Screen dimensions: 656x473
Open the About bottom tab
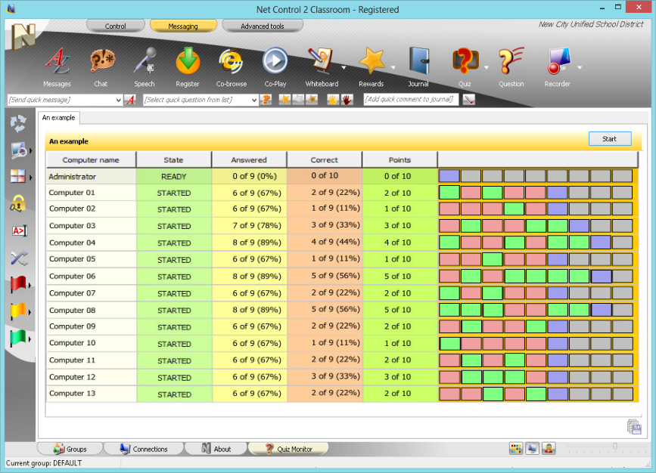[x=216, y=449]
